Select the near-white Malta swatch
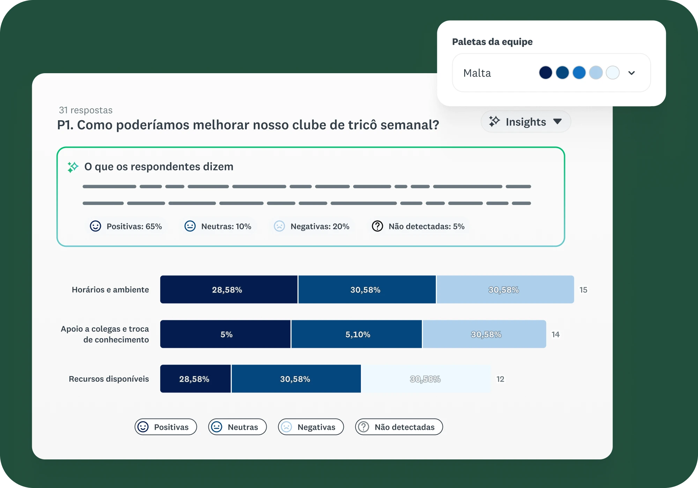 (612, 73)
